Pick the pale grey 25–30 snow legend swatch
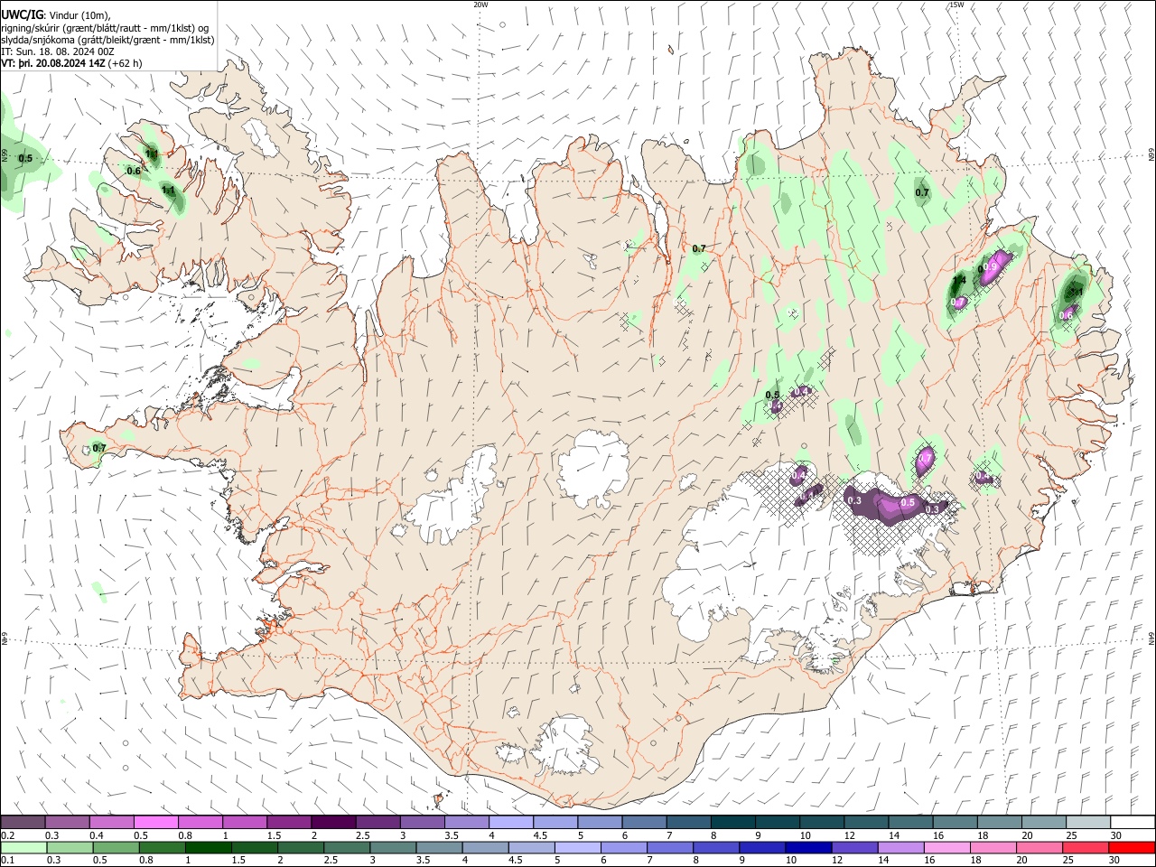 [1086, 823]
